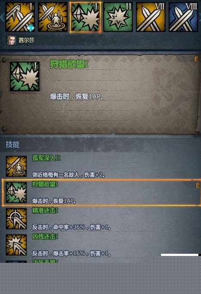This screenshot has height=294, width=201.
Task: Select the green burst skill icon marked II
Action: pyautogui.click(x=118, y=17)
